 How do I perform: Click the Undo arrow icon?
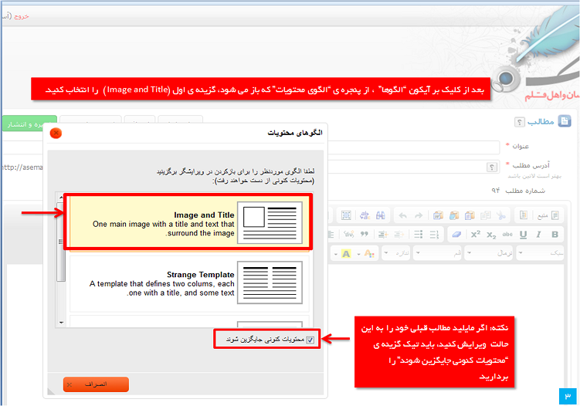pos(403,215)
